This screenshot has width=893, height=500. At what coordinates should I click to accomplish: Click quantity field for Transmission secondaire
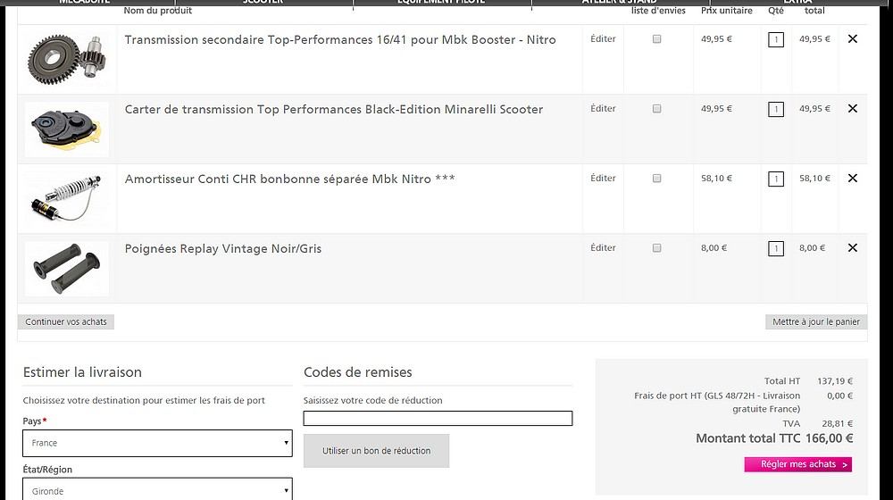coord(776,40)
